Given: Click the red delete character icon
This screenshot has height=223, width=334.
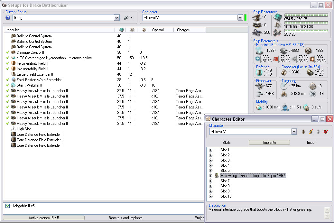Looking at the screenshot, I should pyautogui.click(x=326, y=132).
